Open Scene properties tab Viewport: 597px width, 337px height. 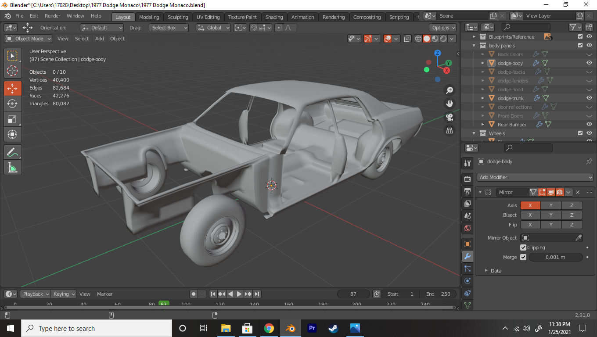pos(468,216)
